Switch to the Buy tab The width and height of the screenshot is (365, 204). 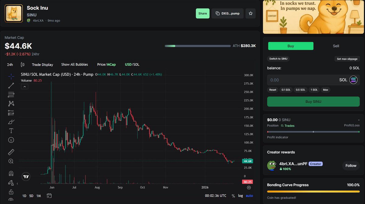pyautogui.click(x=291, y=46)
